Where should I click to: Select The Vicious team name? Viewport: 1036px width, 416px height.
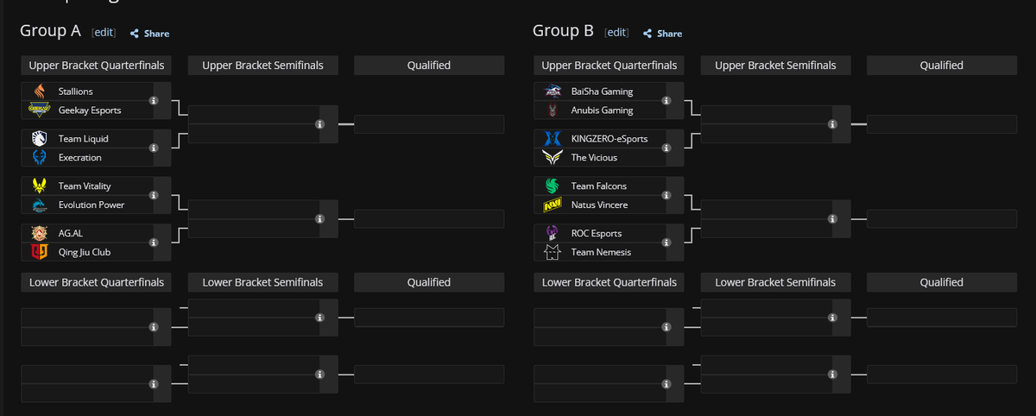tap(594, 158)
